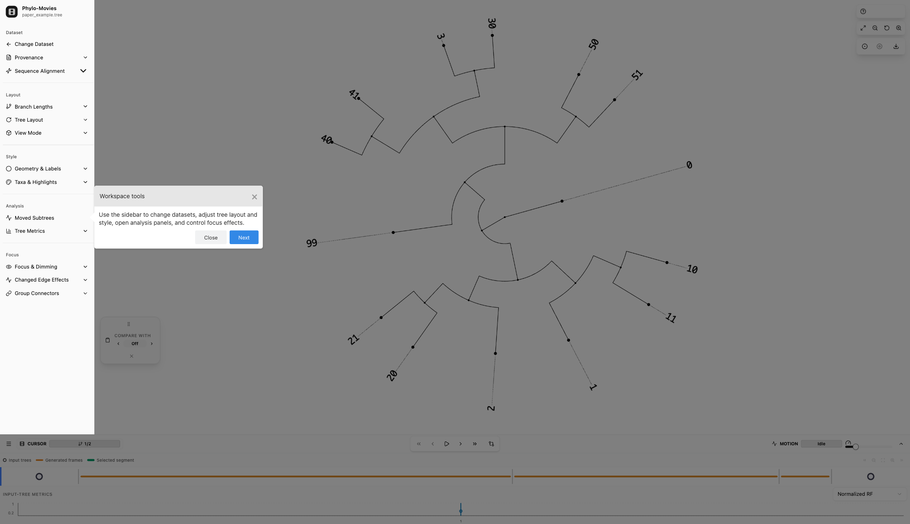The width and height of the screenshot is (910, 524).
Task: Click tree leaf label 51
Action: pyautogui.click(x=637, y=75)
